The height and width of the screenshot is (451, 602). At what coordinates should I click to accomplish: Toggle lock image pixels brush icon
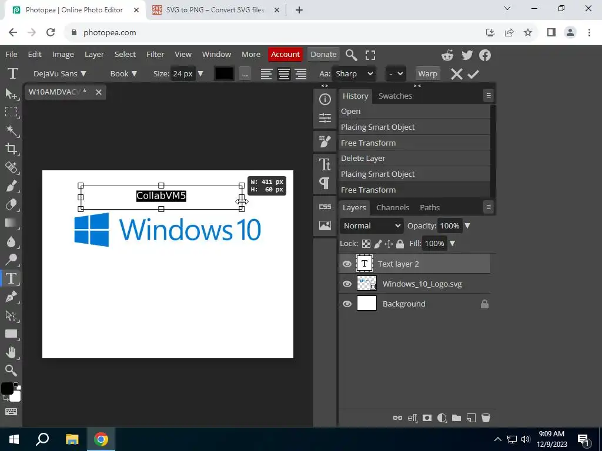pyautogui.click(x=378, y=244)
